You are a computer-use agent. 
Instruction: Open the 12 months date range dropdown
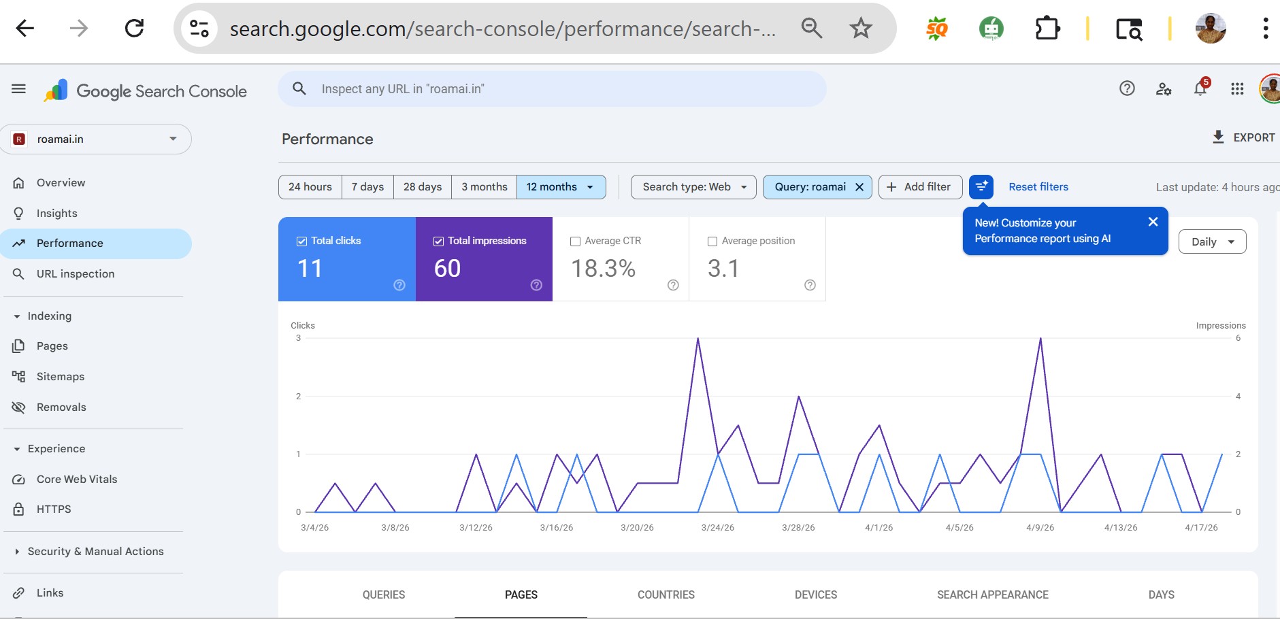561,187
